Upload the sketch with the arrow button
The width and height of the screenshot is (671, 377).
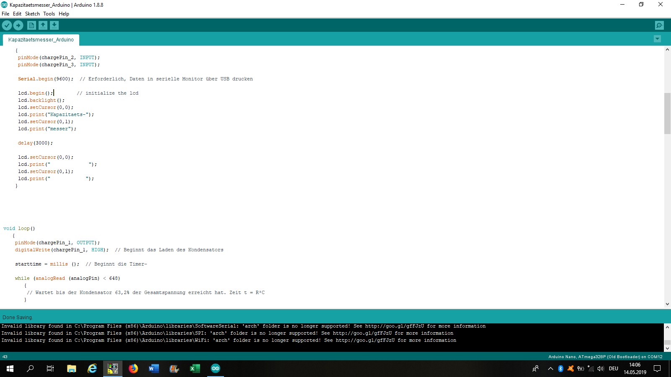[x=18, y=26]
